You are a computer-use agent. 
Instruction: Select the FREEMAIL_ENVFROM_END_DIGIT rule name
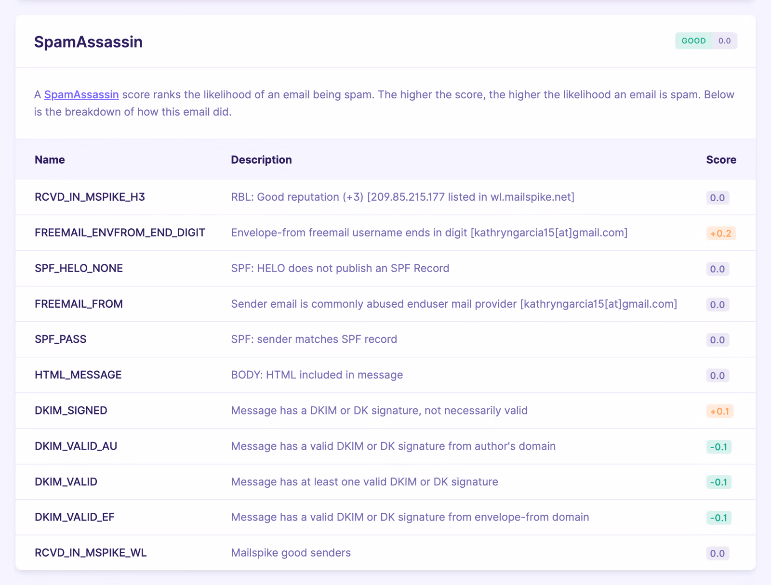pos(120,233)
